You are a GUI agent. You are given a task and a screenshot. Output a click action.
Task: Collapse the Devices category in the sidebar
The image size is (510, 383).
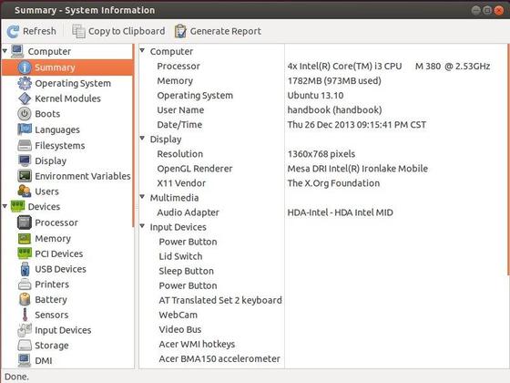[x=5, y=206]
